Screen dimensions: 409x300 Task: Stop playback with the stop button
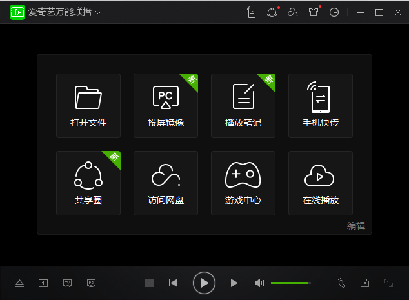pyautogui.click(x=149, y=283)
